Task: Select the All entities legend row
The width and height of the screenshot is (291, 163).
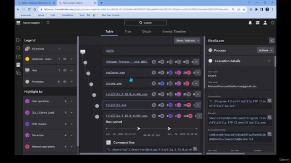Action: 50,49
